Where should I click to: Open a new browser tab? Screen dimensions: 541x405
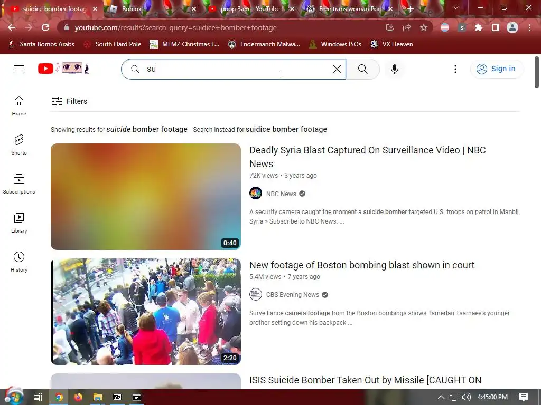(410, 9)
